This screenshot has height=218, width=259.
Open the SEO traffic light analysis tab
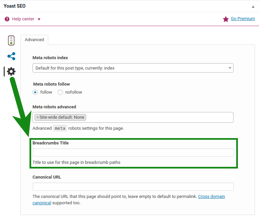[11, 40]
